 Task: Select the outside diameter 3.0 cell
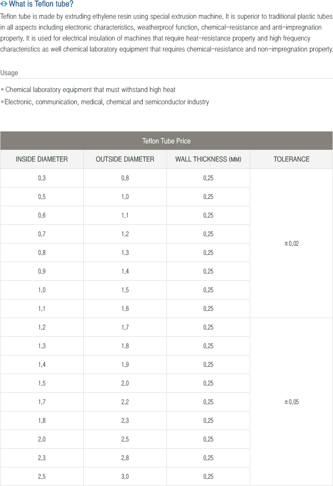(x=125, y=476)
